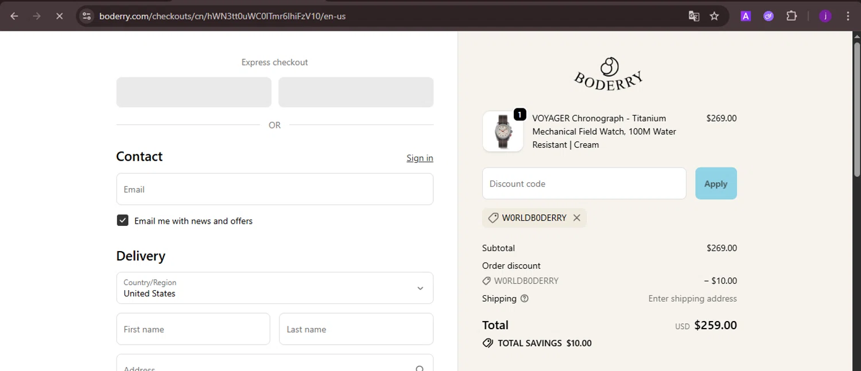The image size is (861, 371).
Task: Open the Country/Region dropdown
Action: point(275,288)
